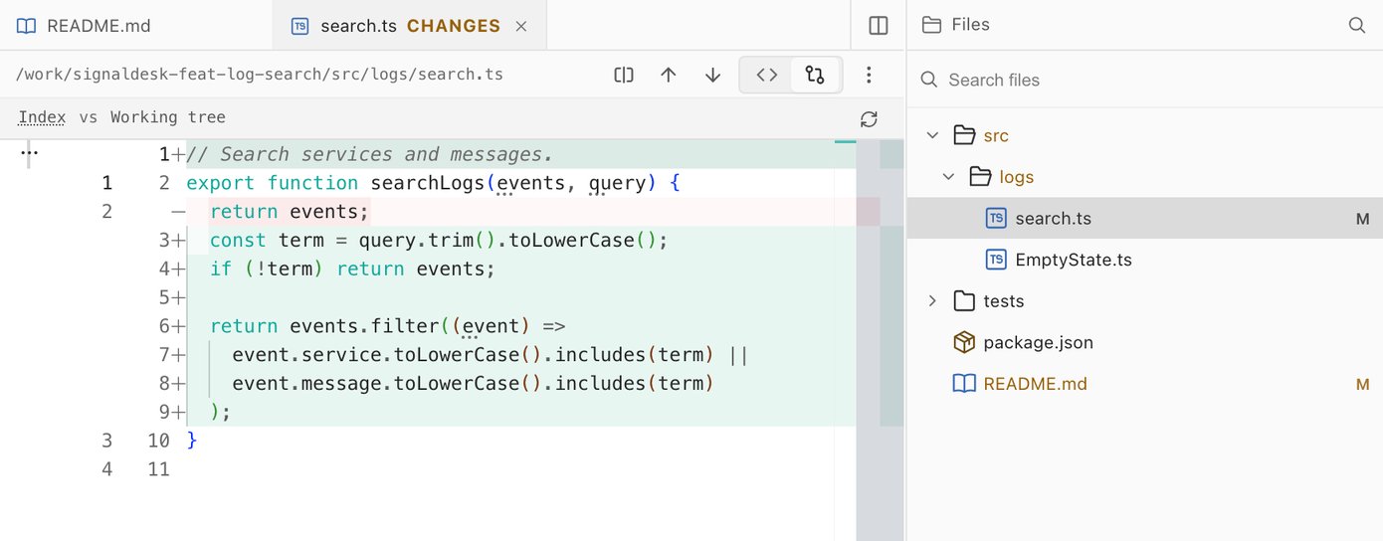Click the TS icon beside EmptyState.ts
The height and width of the screenshot is (541, 1383).
tap(995, 260)
